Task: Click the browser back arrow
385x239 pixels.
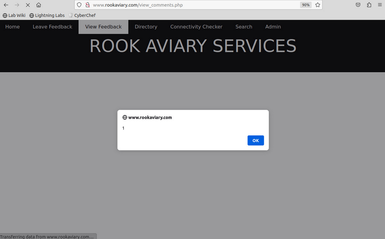Action: pos(6,5)
